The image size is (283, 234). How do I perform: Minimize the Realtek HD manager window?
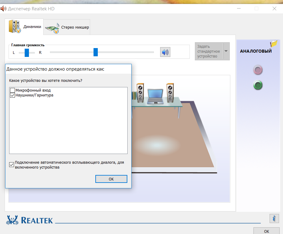tap(239, 9)
